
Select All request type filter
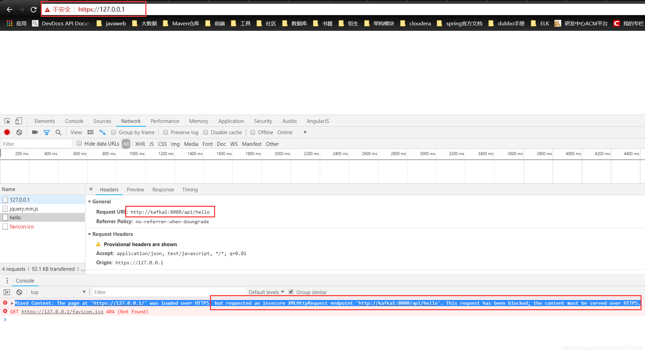[x=126, y=144]
